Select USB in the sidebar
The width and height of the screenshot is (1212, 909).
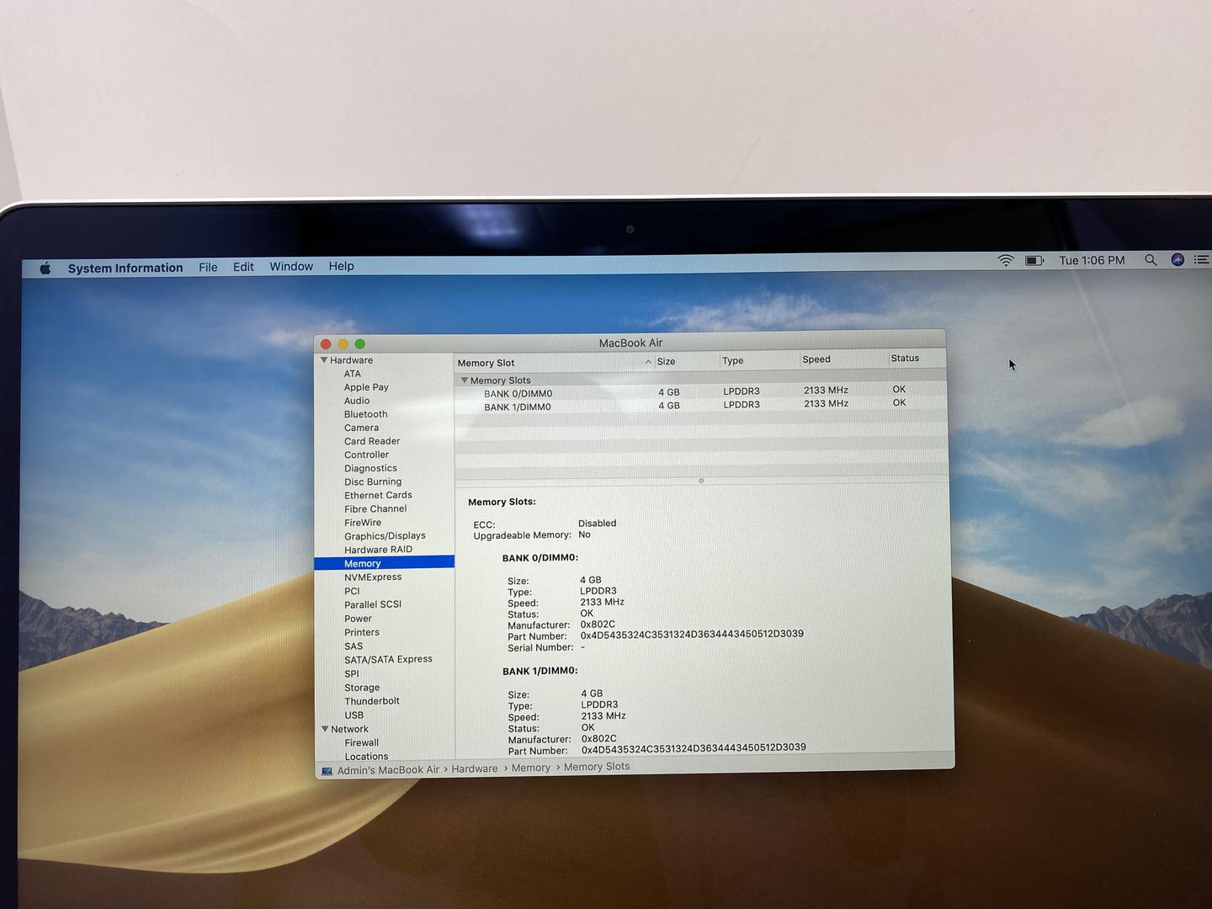[x=354, y=715]
